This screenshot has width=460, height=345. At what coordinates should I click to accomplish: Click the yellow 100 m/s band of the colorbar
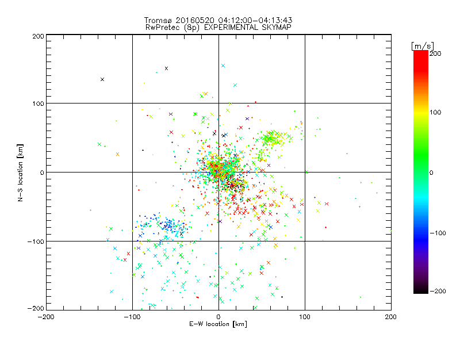point(421,112)
